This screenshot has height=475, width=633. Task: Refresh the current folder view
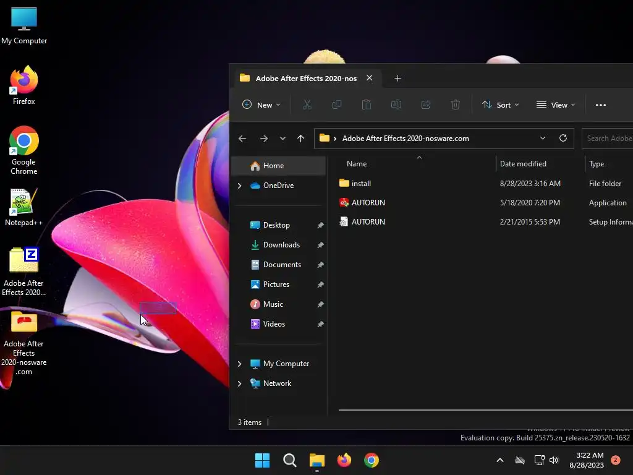(x=563, y=138)
